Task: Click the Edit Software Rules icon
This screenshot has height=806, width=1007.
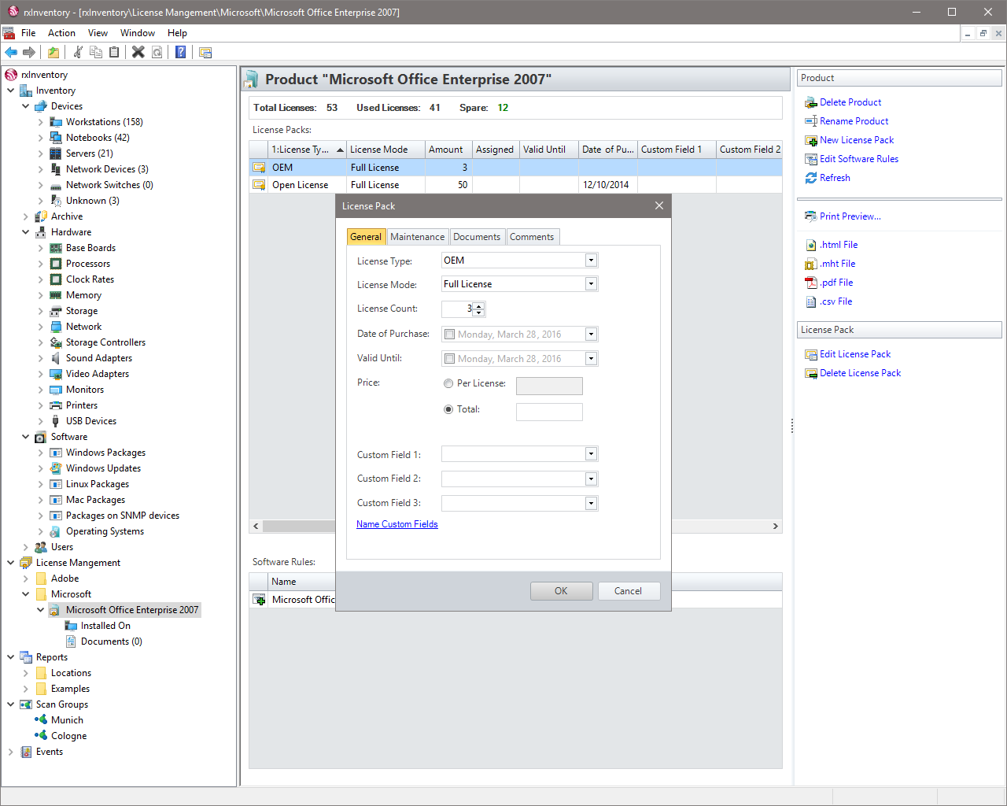Action: coord(811,159)
